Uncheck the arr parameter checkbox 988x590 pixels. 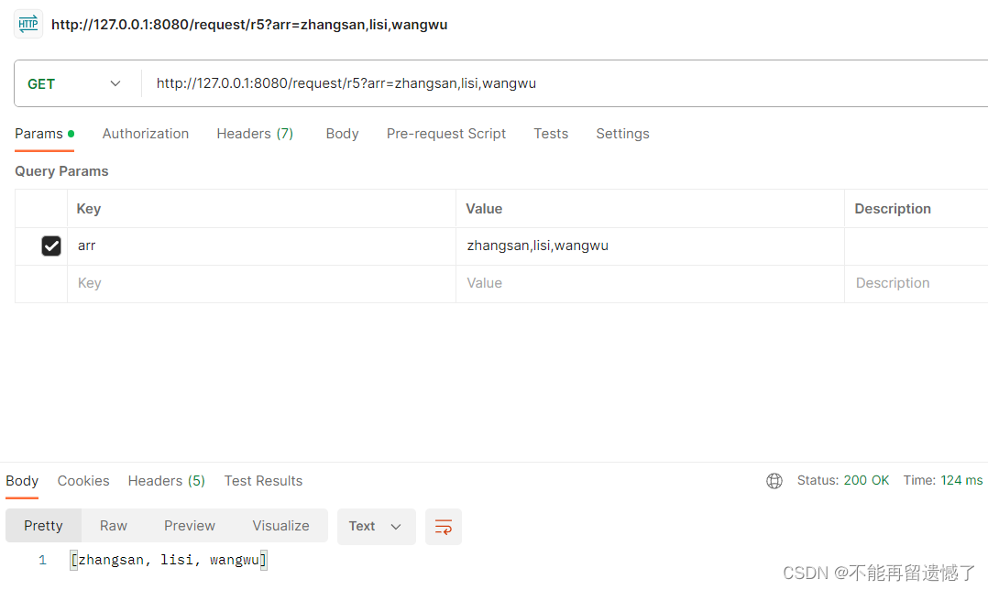(51, 246)
